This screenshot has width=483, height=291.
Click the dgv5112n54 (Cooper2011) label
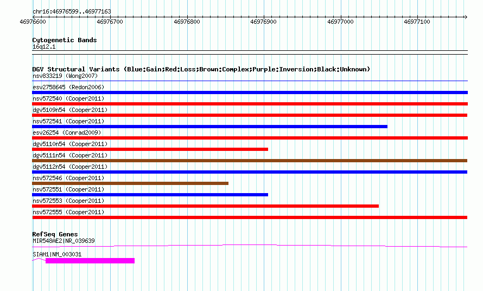pos(70,167)
